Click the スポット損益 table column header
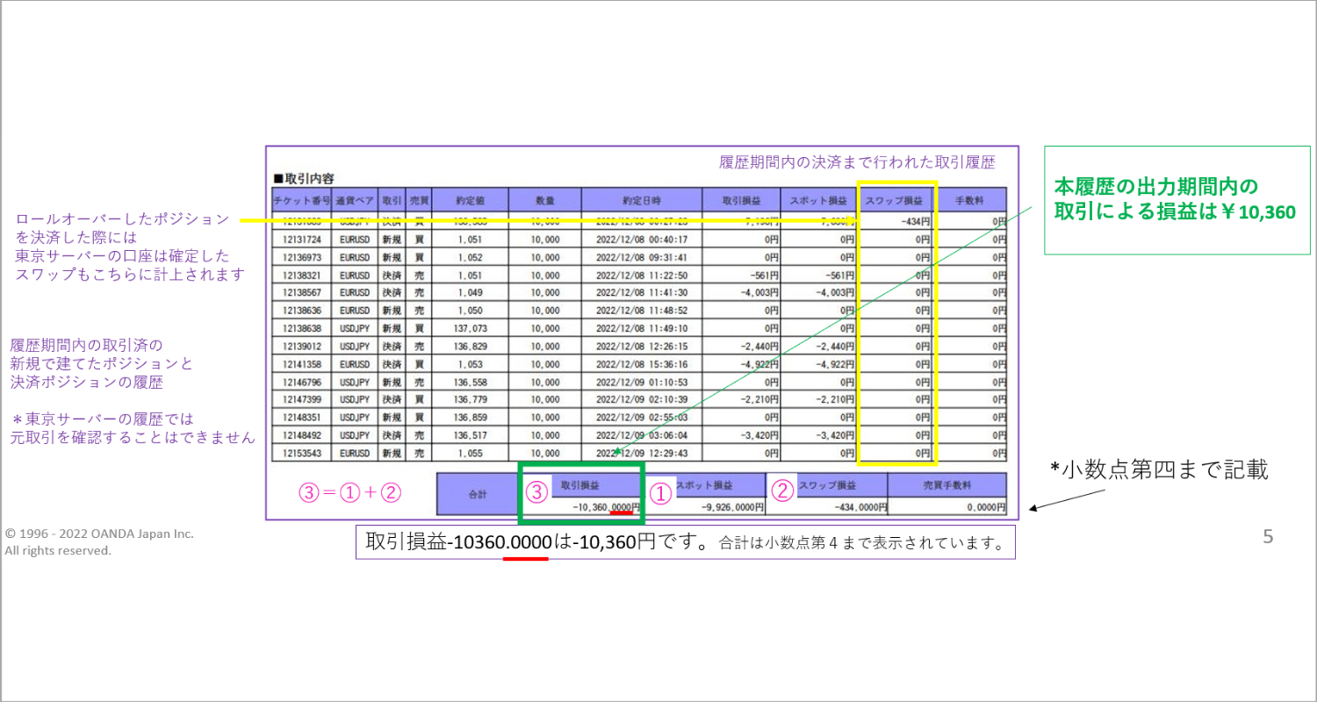The height and width of the screenshot is (702, 1317). (x=818, y=200)
